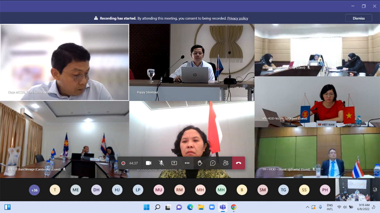Click the sync icon in the system tray
The height and width of the screenshot is (213, 380).
click(313, 207)
